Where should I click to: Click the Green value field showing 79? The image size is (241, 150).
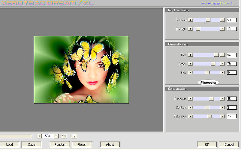232,64
